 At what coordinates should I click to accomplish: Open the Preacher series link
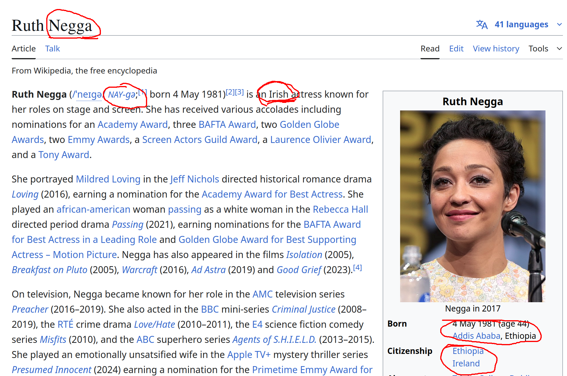30,309
